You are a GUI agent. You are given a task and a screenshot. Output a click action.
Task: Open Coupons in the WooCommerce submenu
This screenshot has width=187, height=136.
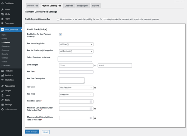coord(5,50)
